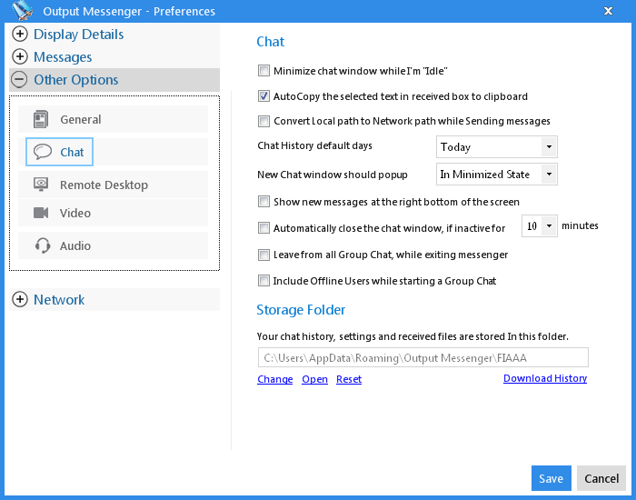Screen dimensions: 636x500
Task: Select Video settings page
Action: pos(113,213)
